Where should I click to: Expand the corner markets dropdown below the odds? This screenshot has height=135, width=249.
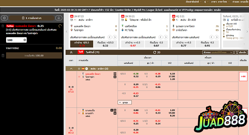[124, 102]
